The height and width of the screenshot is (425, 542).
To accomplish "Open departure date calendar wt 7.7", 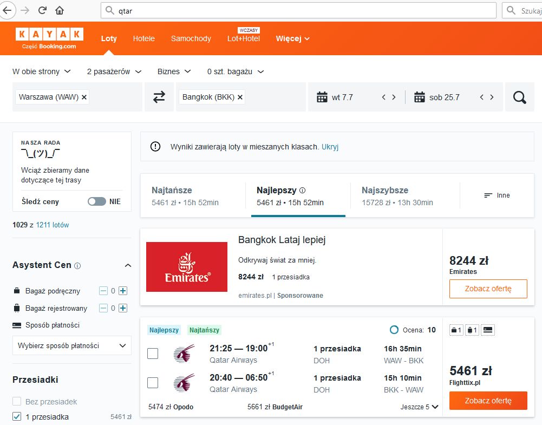I will point(335,97).
